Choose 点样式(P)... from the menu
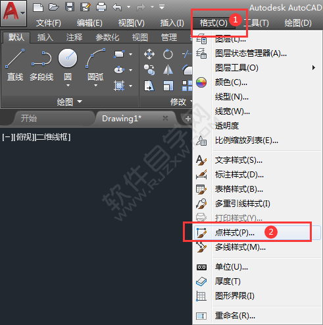The height and width of the screenshot is (325, 323). pyautogui.click(x=257, y=232)
